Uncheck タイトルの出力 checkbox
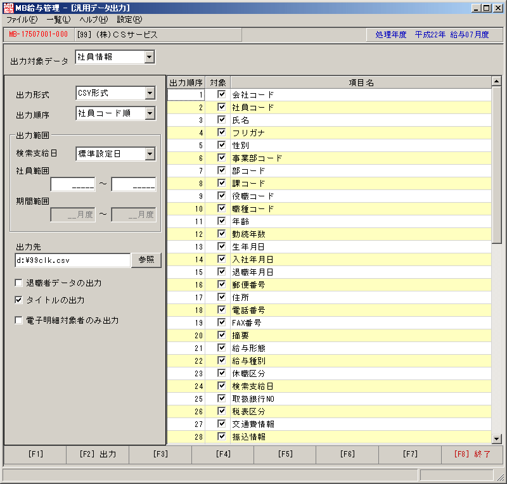The image size is (507, 484). pyautogui.click(x=19, y=300)
